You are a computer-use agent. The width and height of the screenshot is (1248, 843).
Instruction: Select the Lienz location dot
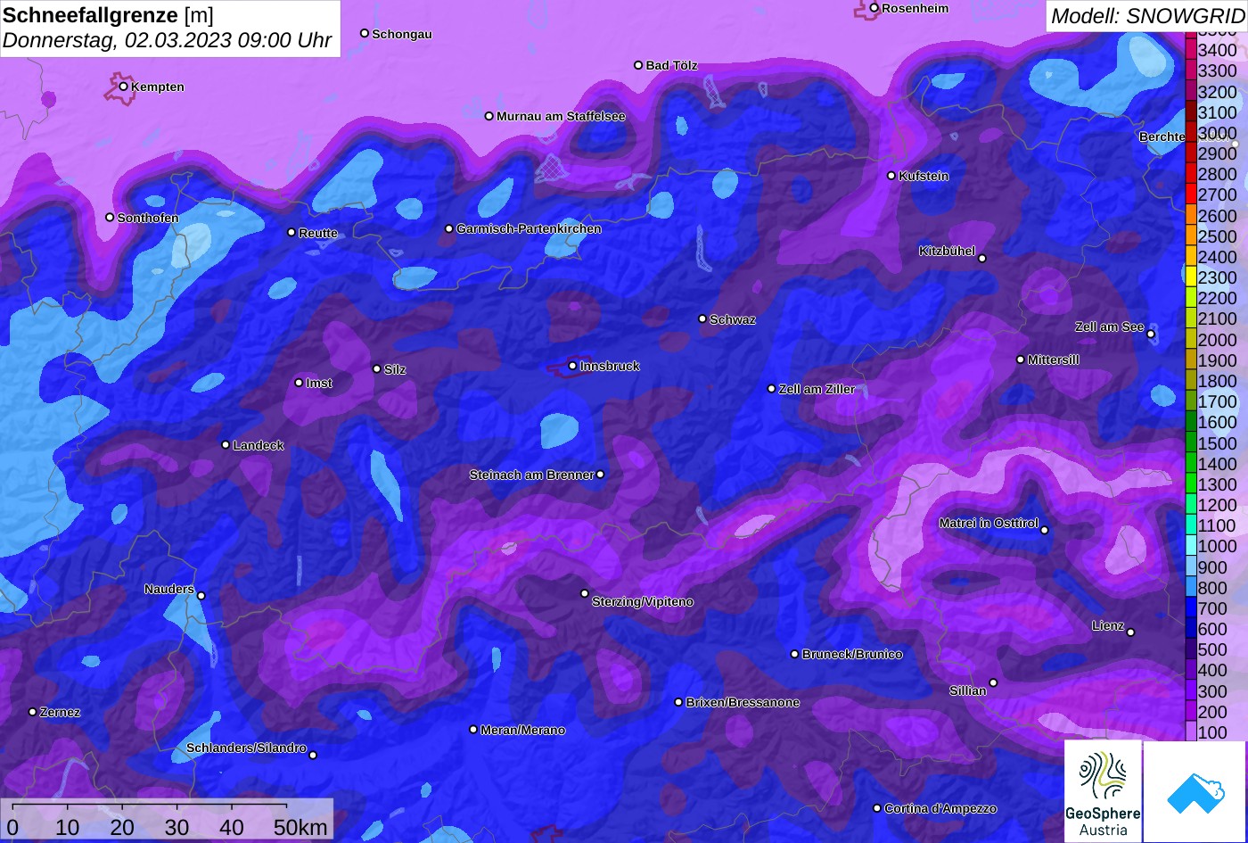point(1130,632)
